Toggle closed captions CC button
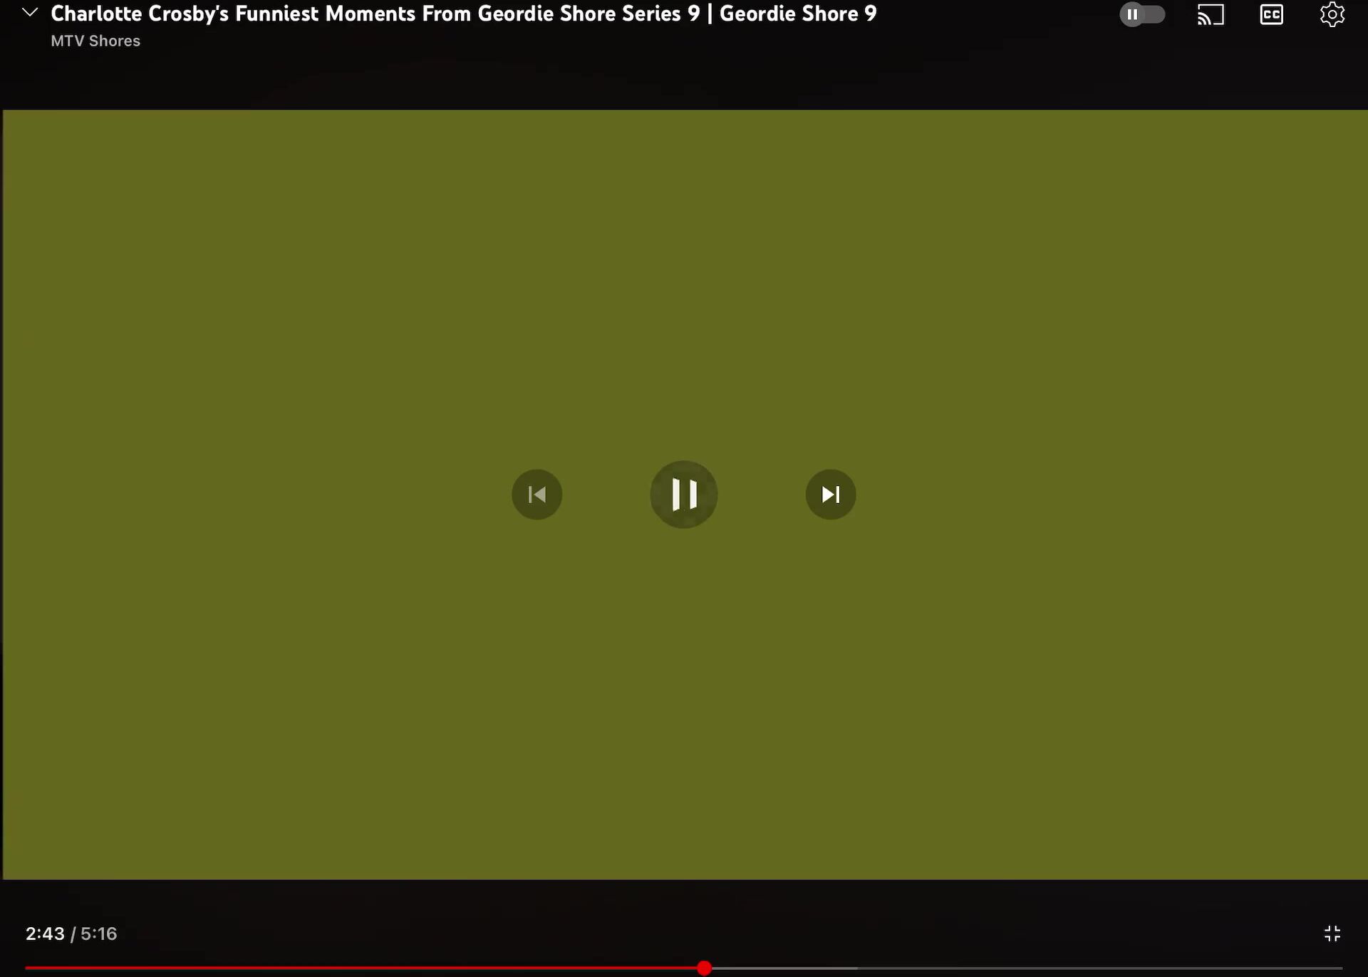The height and width of the screenshot is (977, 1368). (x=1271, y=14)
